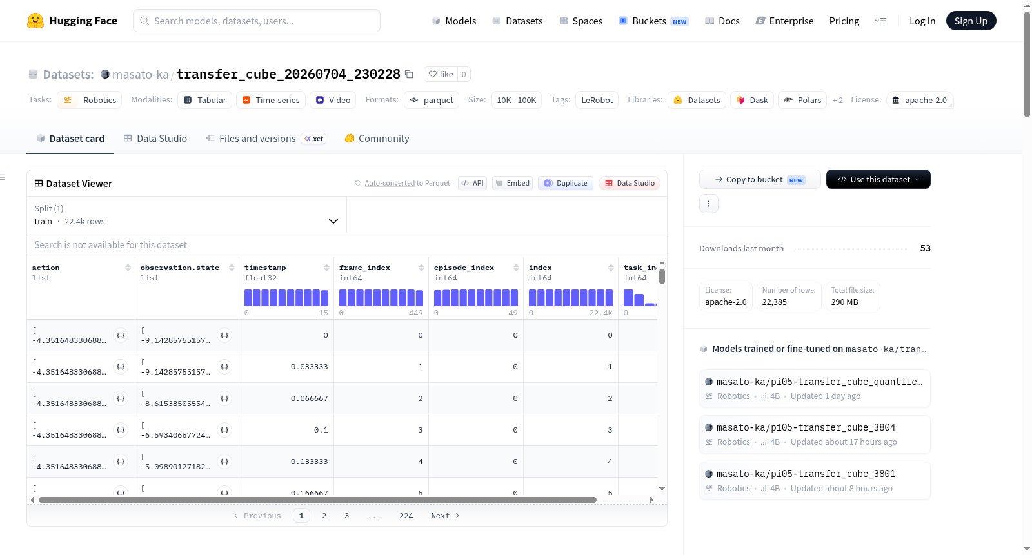Click the Duplicate button
Viewport: 1032px width, 555px height.
(x=566, y=183)
